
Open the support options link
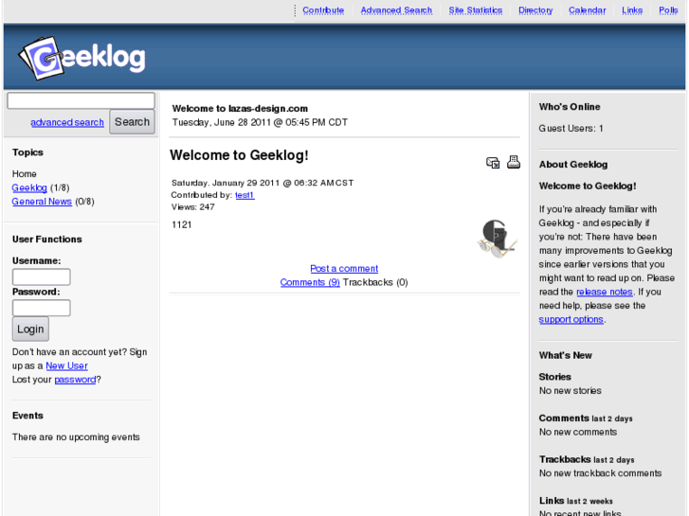click(571, 320)
